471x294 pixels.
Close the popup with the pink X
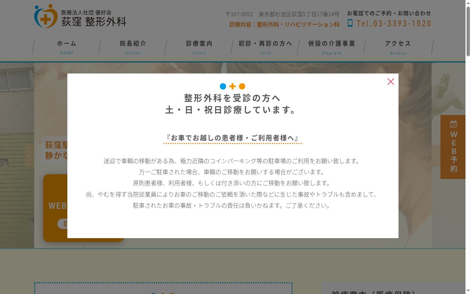pos(391,82)
